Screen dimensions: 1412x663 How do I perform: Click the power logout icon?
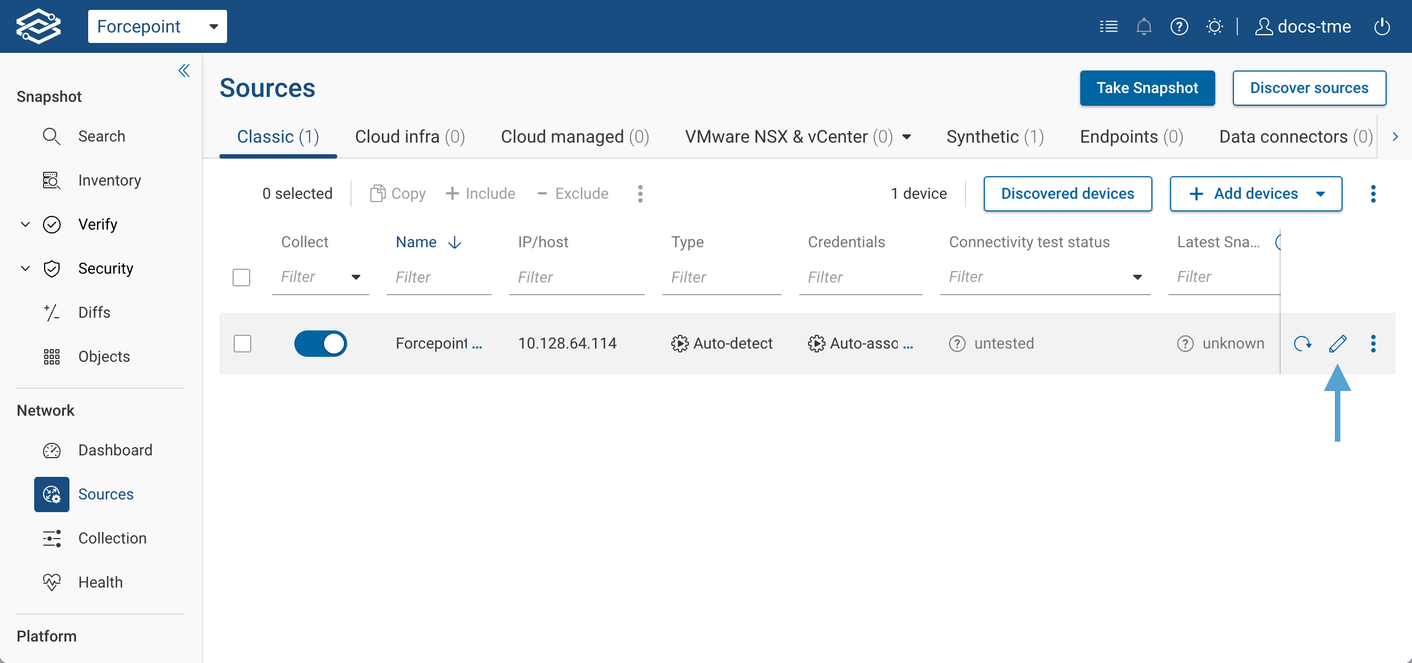[1382, 26]
